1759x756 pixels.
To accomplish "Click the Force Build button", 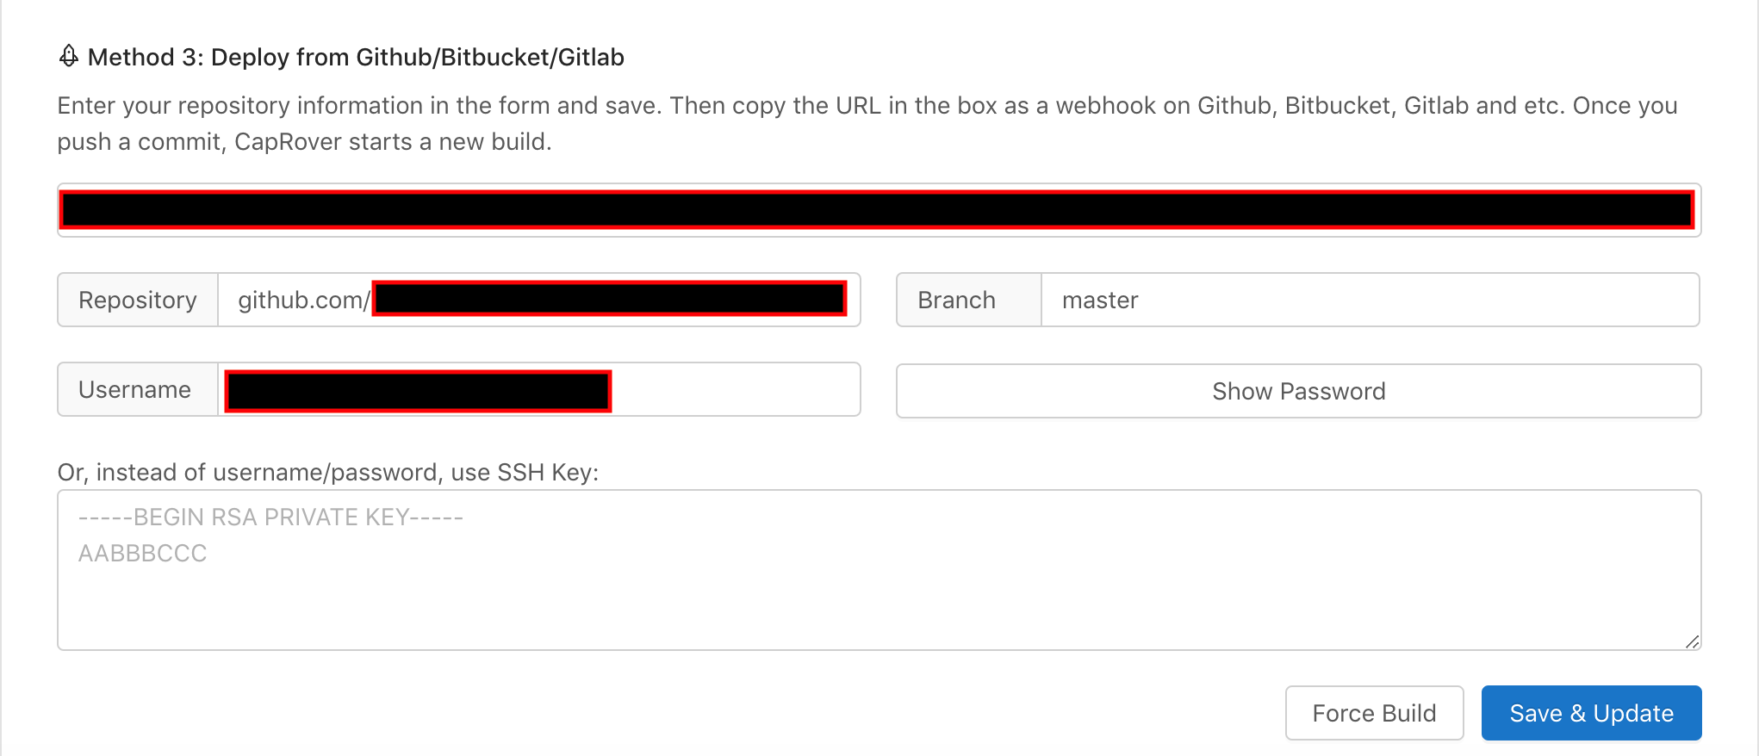I will click(x=1374, y=712).
